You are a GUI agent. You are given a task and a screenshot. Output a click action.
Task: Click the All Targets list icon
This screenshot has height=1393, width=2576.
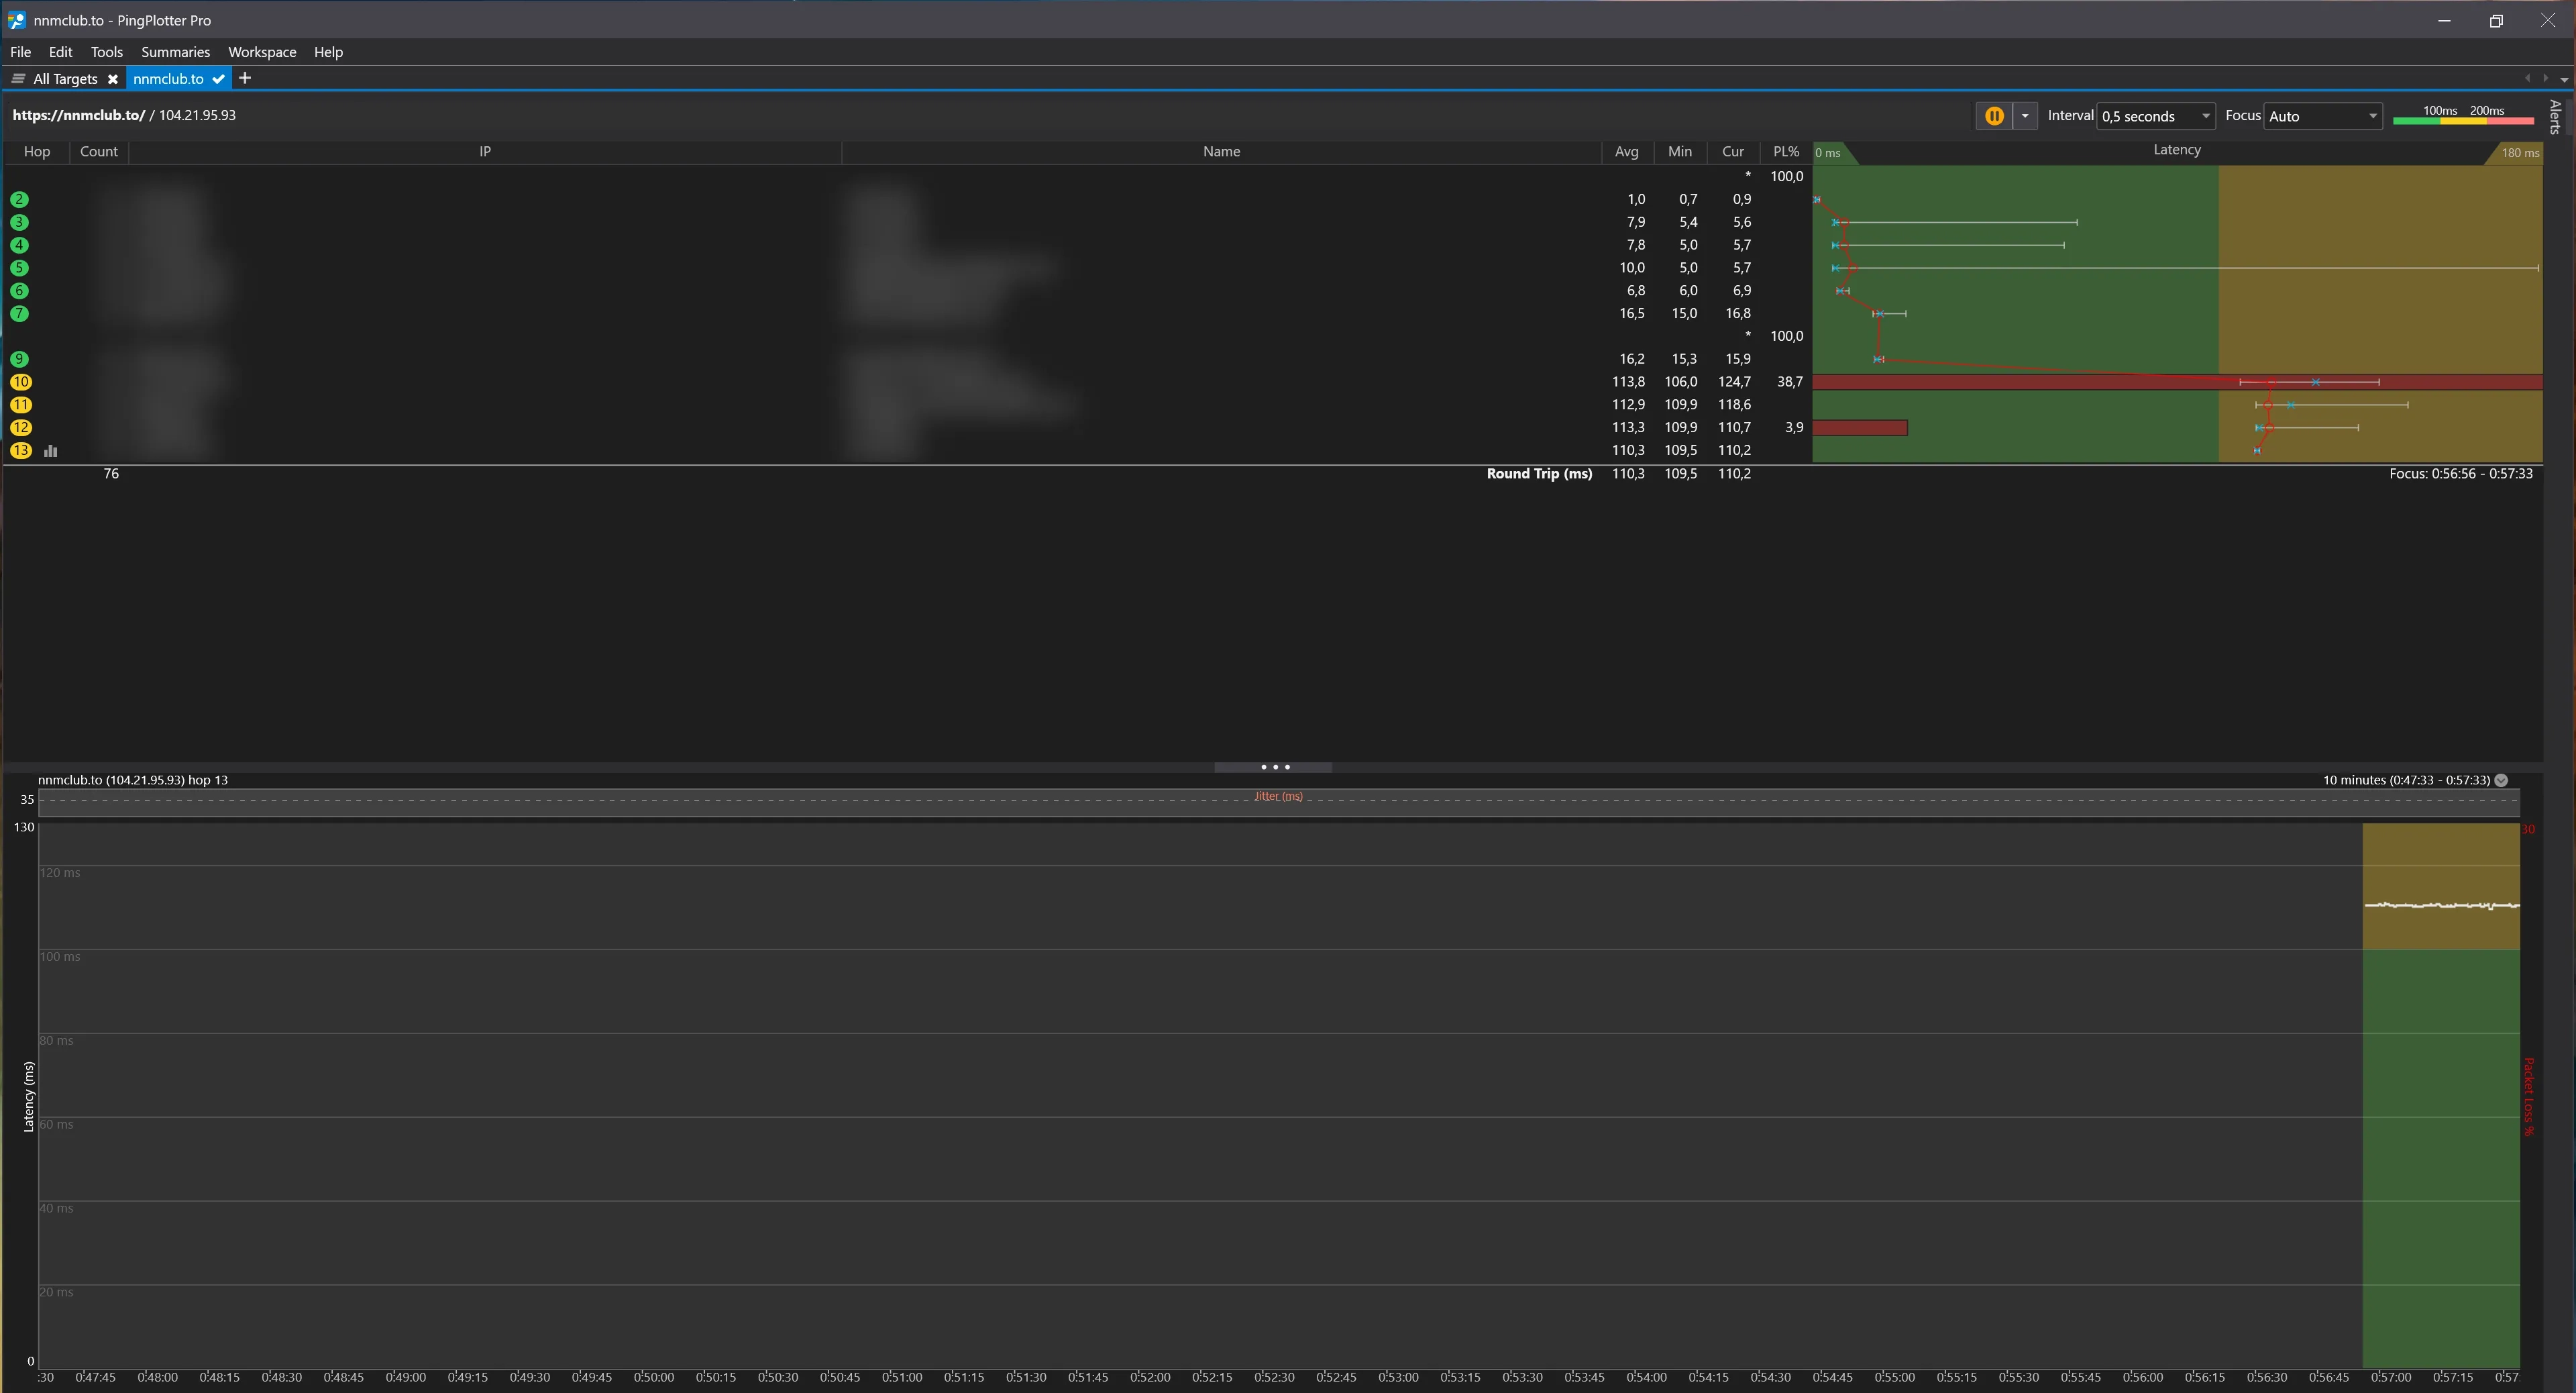click(18, 79)
